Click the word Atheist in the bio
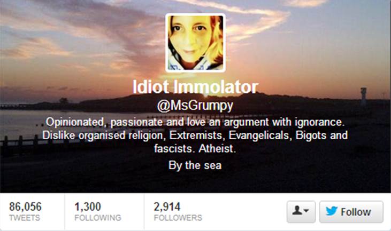Screen dimensions: 391x231 pos(217,149)
